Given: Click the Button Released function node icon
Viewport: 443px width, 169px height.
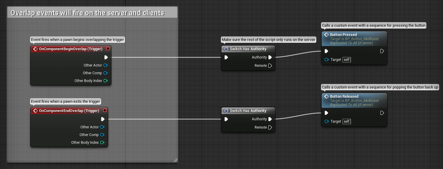Looking at the screenshot, I should tap(326, 97).
